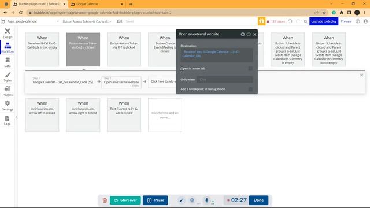Open the Plugins tab in sidebar
370x208 pixels.
click(8, 91)
